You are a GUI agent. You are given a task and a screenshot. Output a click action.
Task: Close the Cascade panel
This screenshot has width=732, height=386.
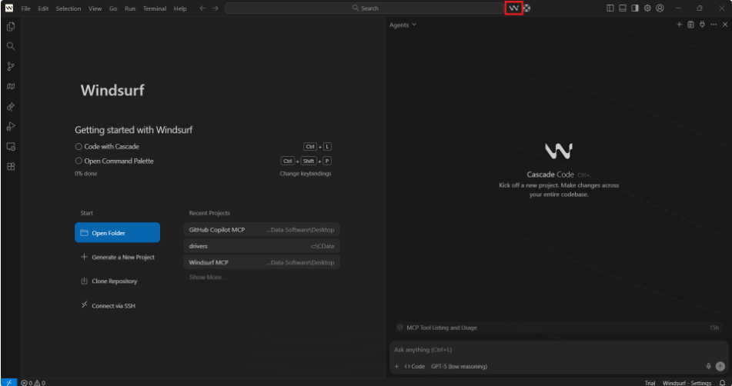725,25
